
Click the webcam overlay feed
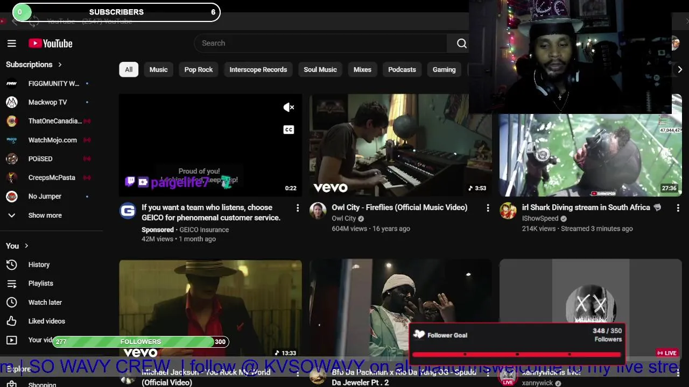[x=571, y=56]
